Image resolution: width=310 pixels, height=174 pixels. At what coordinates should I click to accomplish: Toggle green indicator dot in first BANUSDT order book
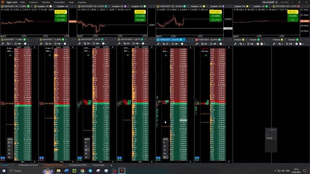[10, 55]
